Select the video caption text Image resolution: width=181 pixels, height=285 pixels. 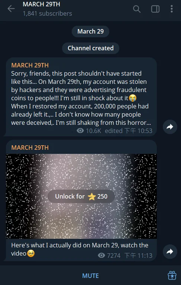(x=80, y=249)
